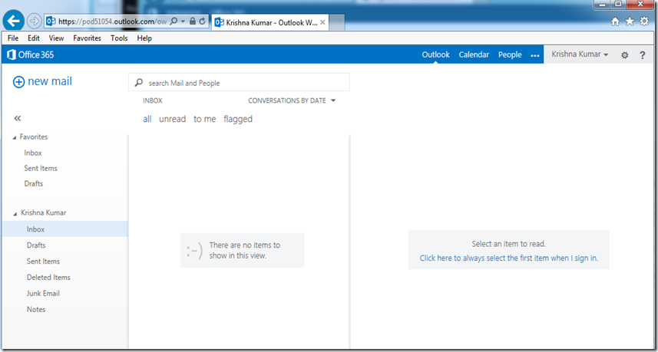Open the more apps ellipsis menu
658x352 pixels.
534,55
